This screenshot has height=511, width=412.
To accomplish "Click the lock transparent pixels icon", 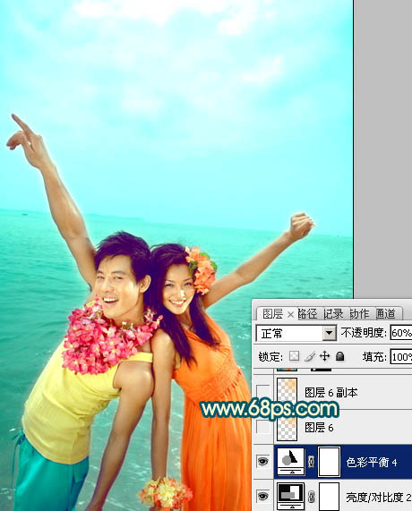I will coord(294,356).
